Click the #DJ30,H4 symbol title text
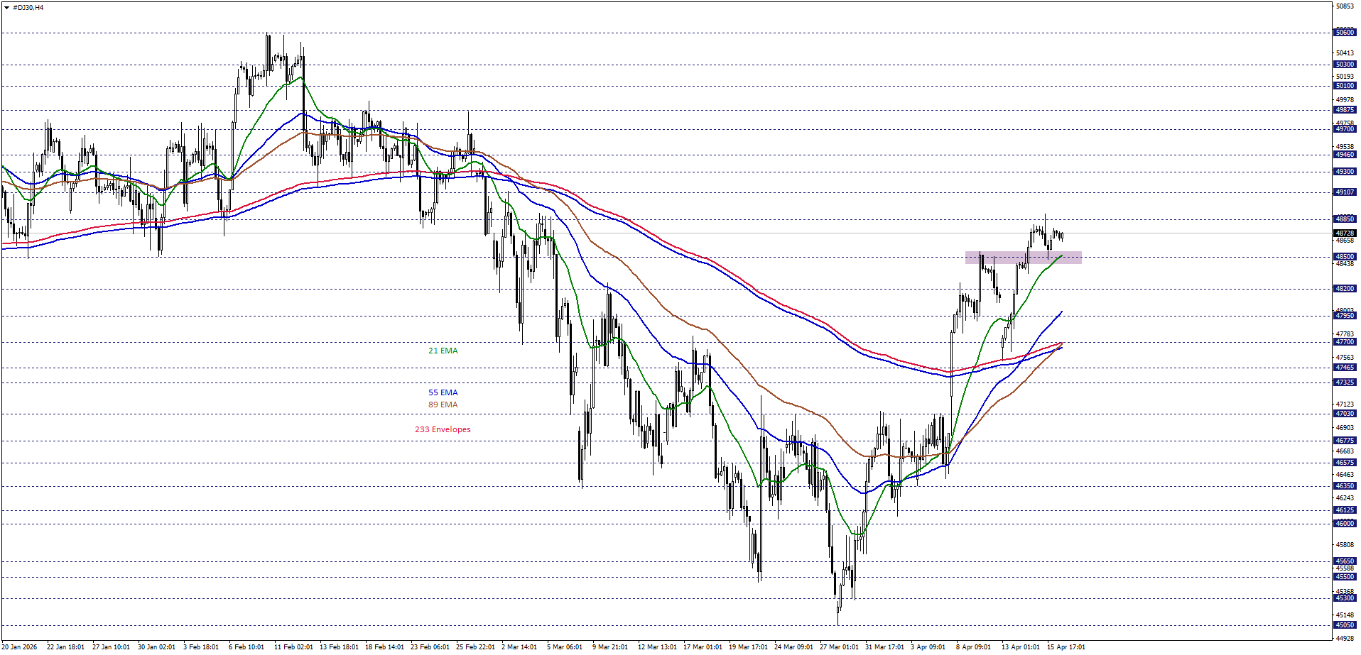The width and height of the screenshot is (1361, 655). (28, 7)
